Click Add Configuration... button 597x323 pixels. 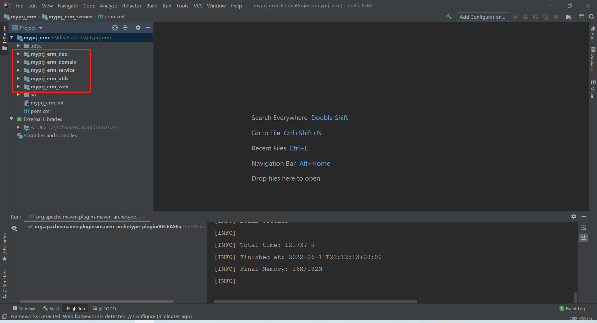tap(482, 17)
